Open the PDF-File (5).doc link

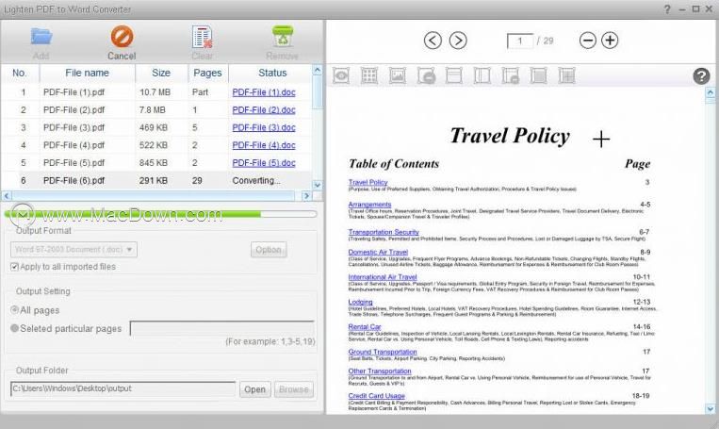pyautogui.click(x=264, y=163)
